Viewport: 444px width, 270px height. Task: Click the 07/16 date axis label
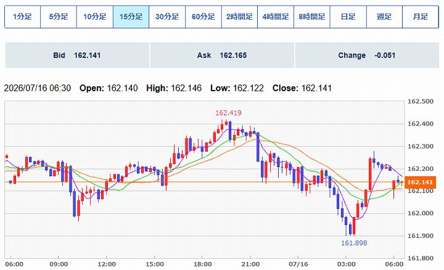(298, 264)
